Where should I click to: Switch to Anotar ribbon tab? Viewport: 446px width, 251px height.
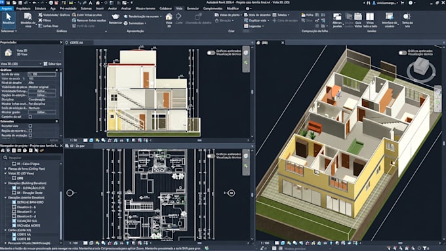(x=112, y=9)
